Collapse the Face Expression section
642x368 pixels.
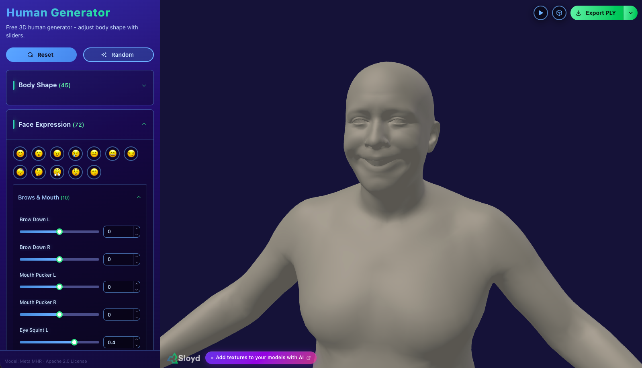click(x=80, y=125)
